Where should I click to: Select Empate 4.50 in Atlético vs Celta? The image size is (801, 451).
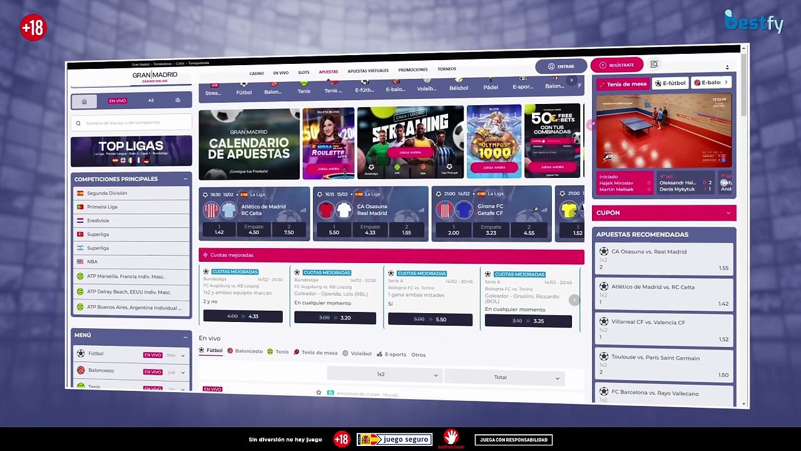[254, 229]
